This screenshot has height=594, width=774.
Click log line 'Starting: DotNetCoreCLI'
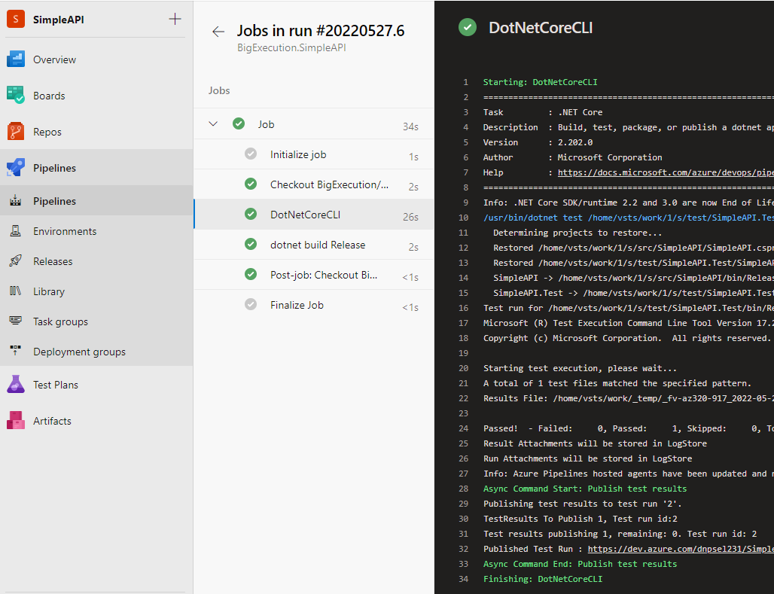pos(540,82)
